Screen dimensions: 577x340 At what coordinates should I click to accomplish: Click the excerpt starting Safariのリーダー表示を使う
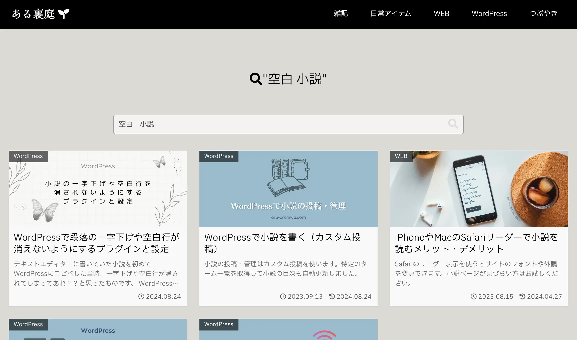point(476,273)
